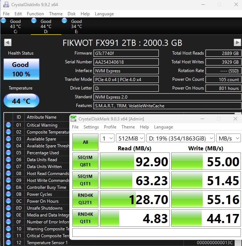
Task: Click the CrystalDiskInfo title bar app icon
Action: coord(6,4)
